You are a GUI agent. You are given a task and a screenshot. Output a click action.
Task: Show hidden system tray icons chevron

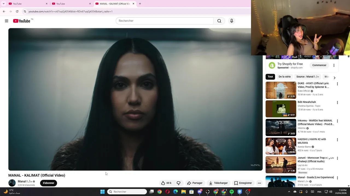(289, 192)
